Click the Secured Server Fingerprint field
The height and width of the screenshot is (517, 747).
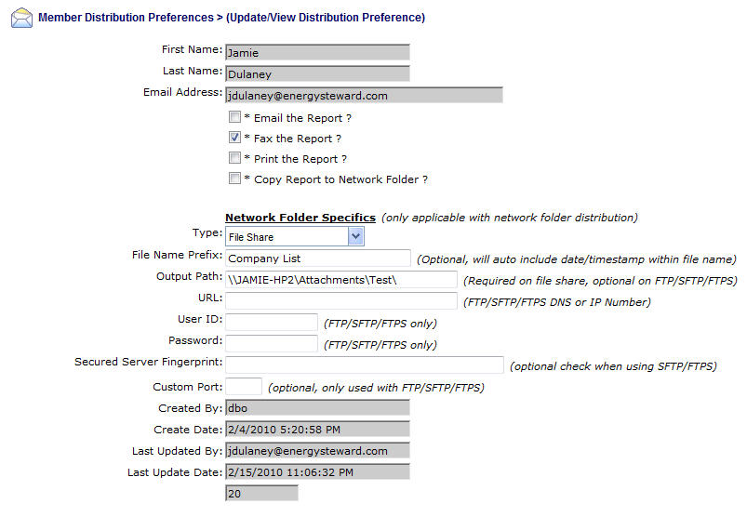[364, 365]
